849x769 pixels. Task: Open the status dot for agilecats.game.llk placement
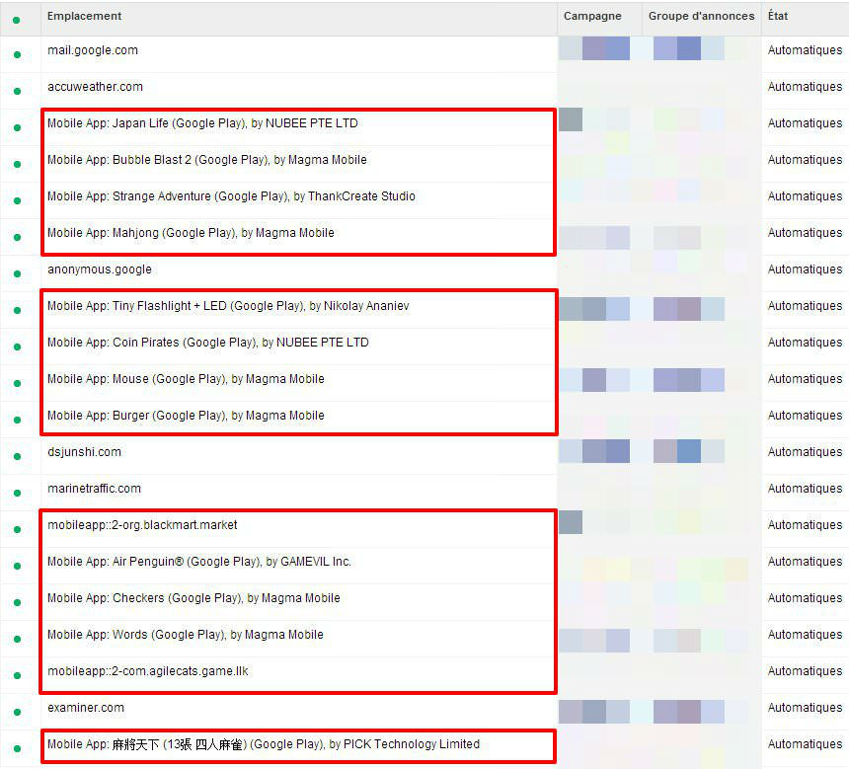[x=17, y=675]
